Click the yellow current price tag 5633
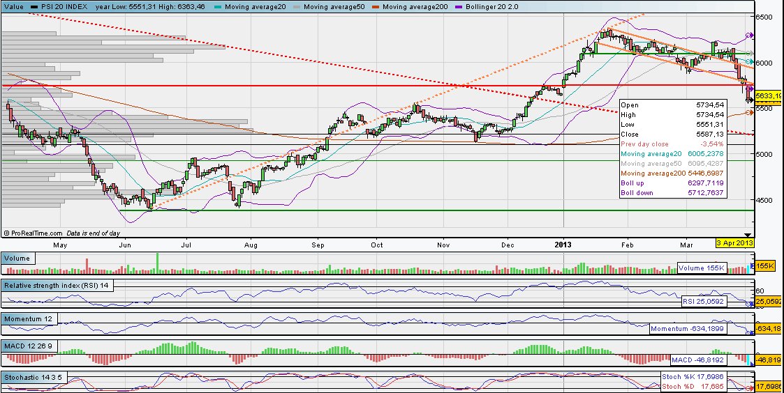The height and width of the screenshot is (393, 784). [769, 96]
